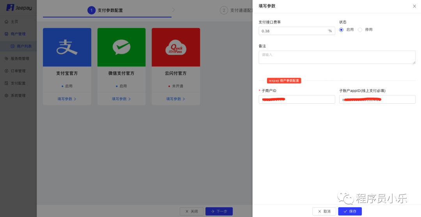Click the 支付配置 icon
This screenshot has width=421, height=217.
7,83
